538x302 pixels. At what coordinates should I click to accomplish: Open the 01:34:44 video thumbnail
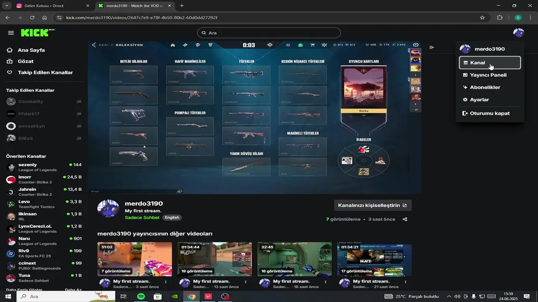tap(214, 259)
